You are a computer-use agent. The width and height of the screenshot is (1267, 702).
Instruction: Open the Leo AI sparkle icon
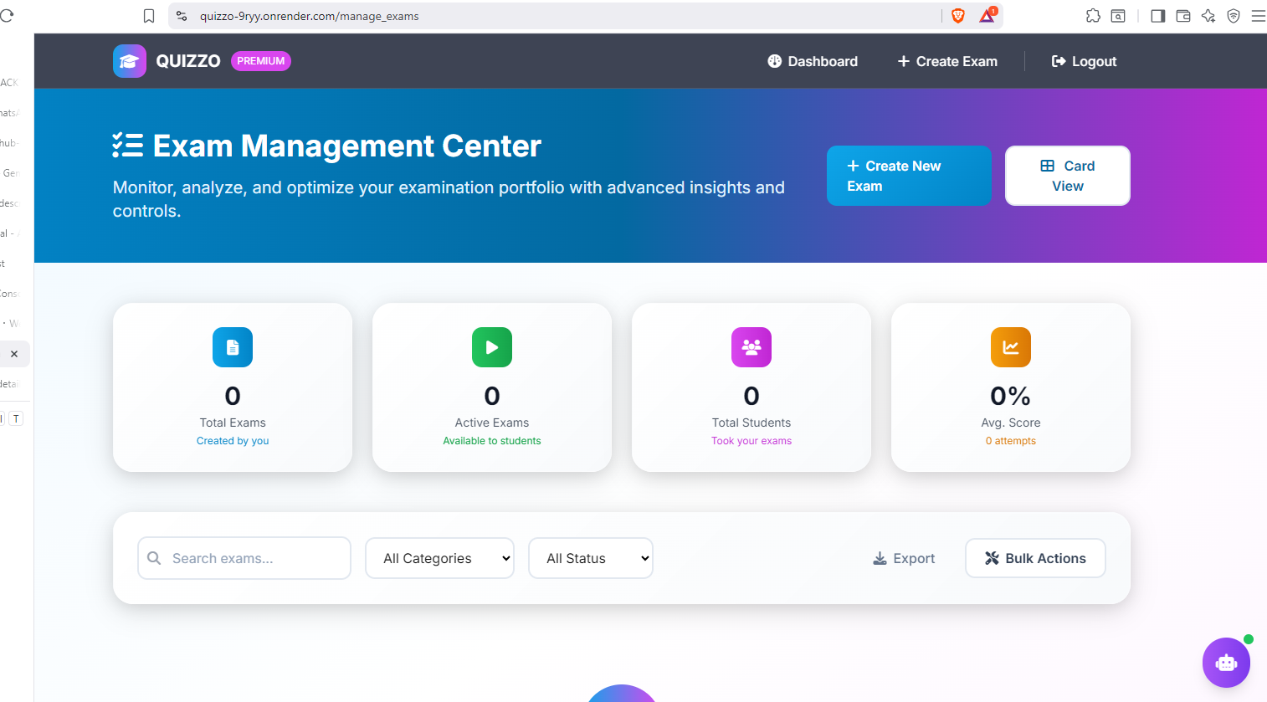click(x=1208, y=16)
